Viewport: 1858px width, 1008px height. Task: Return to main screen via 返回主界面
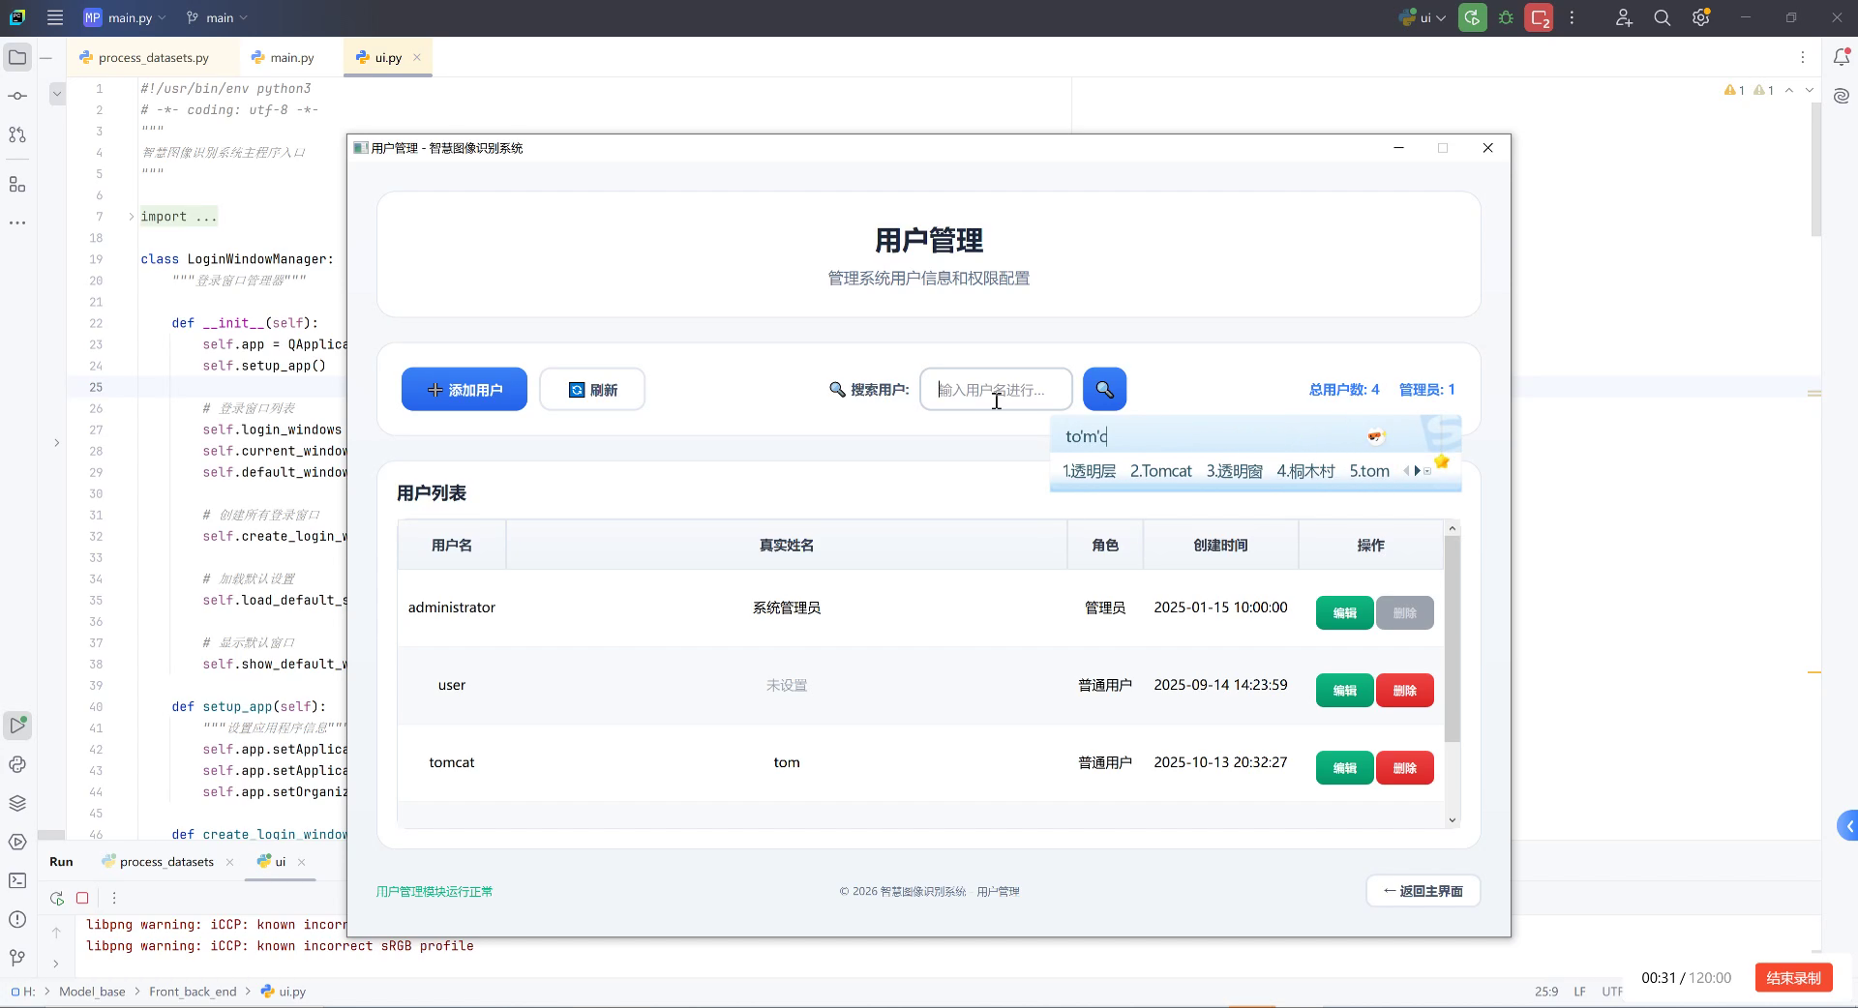(x=1422, y=891)
